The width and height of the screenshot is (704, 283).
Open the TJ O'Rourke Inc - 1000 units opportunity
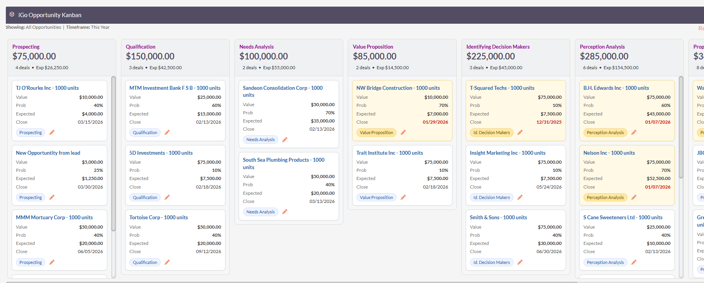coord(47,88)
